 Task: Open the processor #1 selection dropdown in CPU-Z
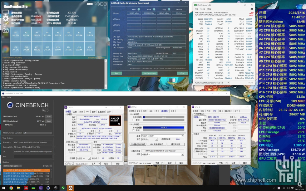83,159
